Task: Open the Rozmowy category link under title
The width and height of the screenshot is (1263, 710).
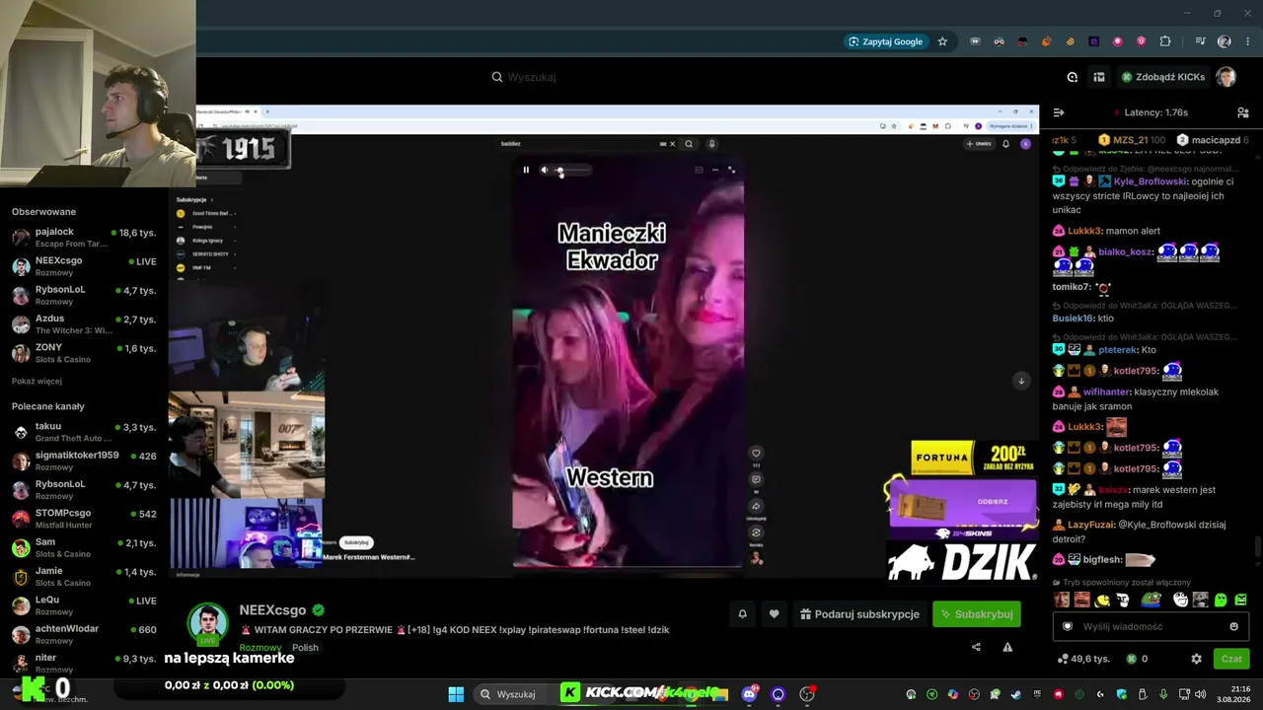Action: (x=260, y=648)
